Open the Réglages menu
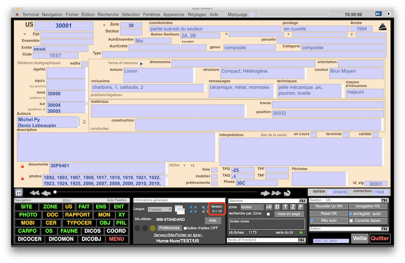The image size is (405, 263). coord(197,15)
